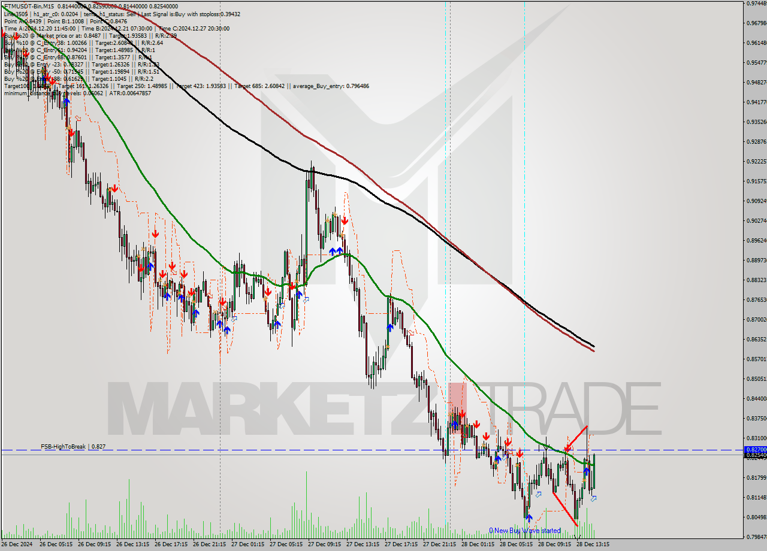This screenshot has height=551, width=767.
Task: Click the 'C_Entry38: 1.00266' buy line
Action: (x=83, y=43)
